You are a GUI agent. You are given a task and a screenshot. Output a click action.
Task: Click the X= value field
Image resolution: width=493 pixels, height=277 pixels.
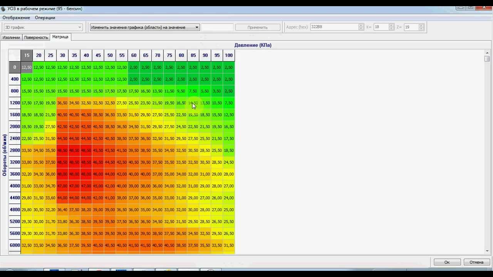pyautogui.click(x=381, y=27)
